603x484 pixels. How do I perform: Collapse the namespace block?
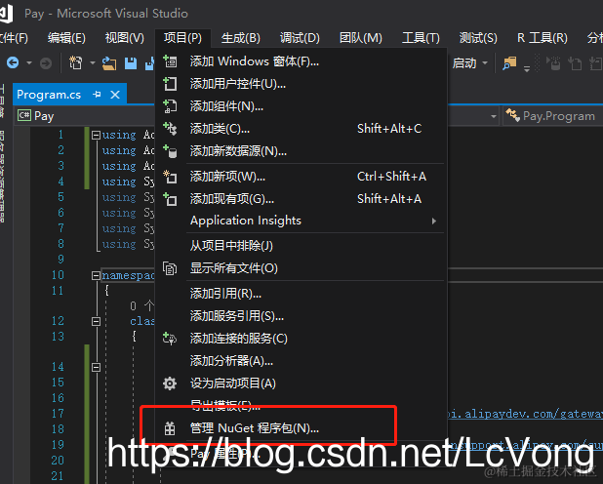pyautogui.click(x=96, y=275)
